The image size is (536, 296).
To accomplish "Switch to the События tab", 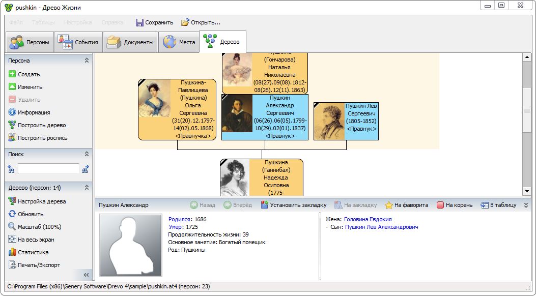I will [x=79, y=42].
